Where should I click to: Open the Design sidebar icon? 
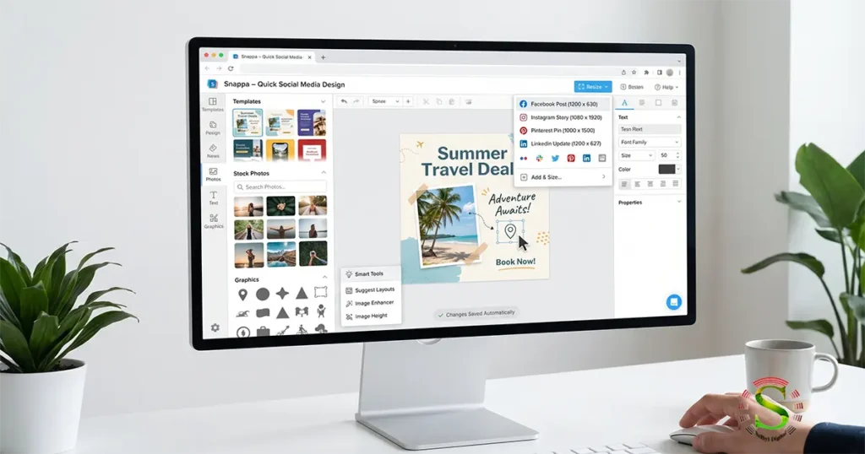[x=213, y=127]
